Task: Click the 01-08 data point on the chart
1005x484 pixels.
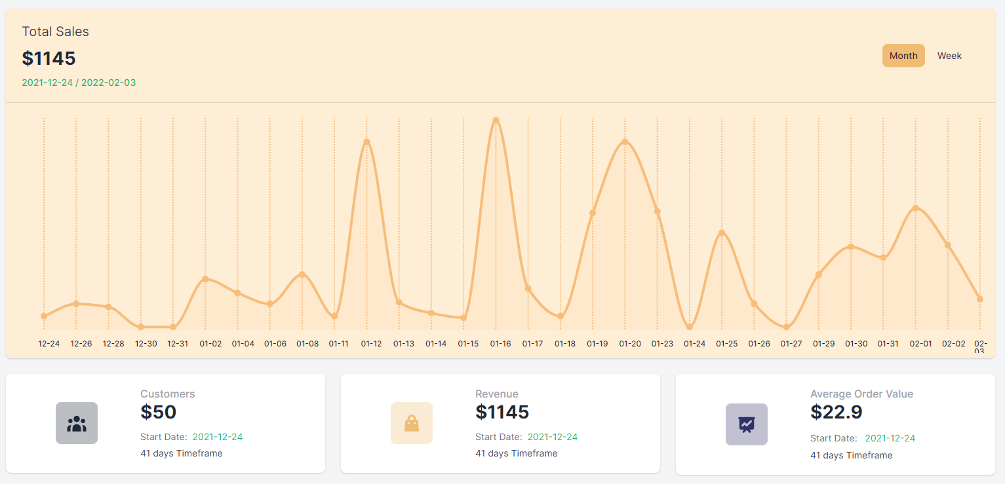Action: click(302, 274)
